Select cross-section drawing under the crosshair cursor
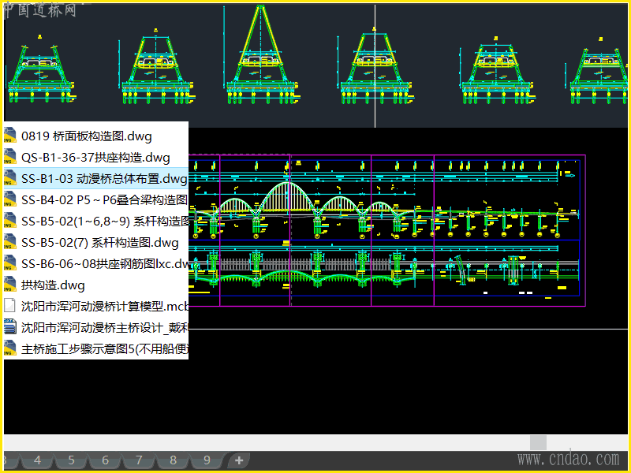 (x=375, y=65)
